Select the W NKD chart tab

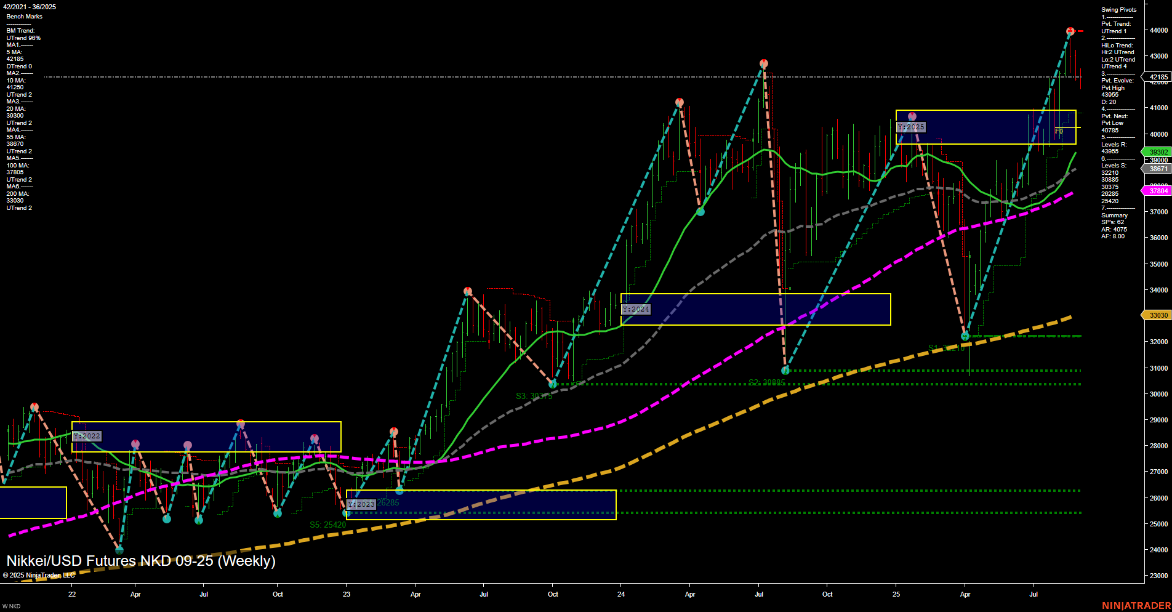pos(12,606)
